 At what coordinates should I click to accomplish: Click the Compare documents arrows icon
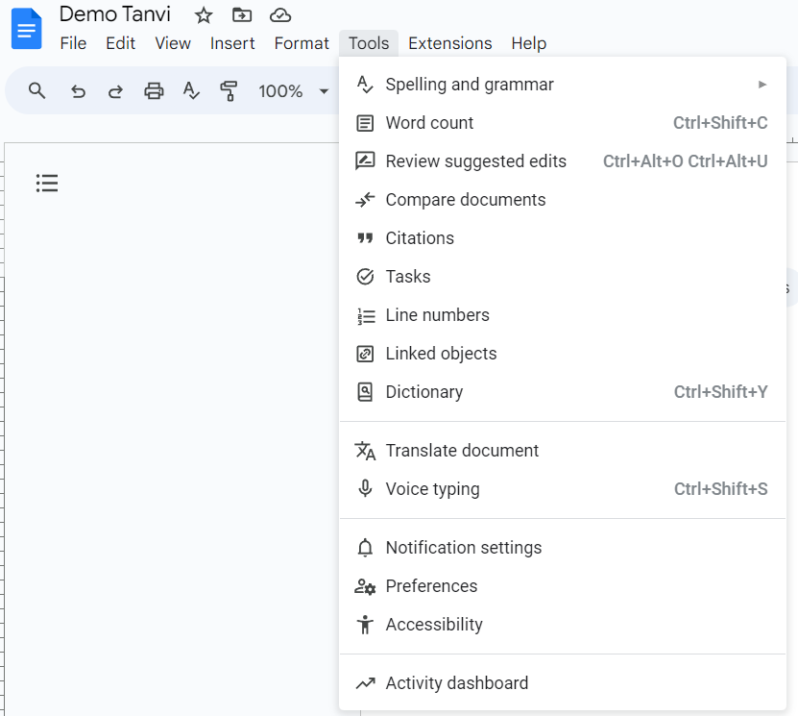click(x=365, y=200)
